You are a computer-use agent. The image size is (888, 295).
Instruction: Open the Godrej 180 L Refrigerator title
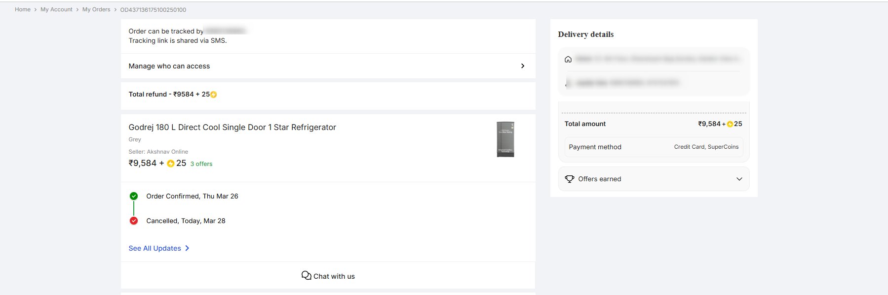[x=232, y=127]
